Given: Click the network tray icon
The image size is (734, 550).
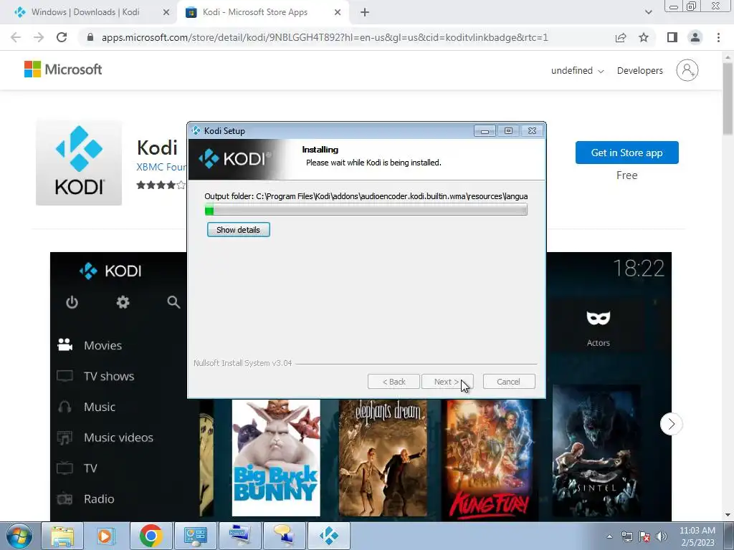Looking at the screenshot, I should (x=626, y=536).
